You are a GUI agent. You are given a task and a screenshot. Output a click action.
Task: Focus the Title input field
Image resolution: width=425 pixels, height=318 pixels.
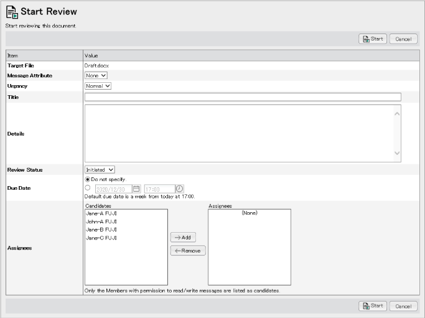(243, 97)
